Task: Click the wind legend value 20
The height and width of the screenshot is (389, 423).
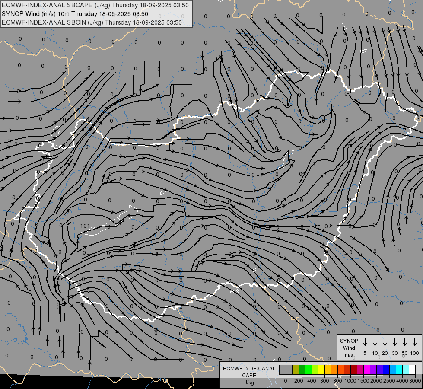Action: click(x=385, y=353)
